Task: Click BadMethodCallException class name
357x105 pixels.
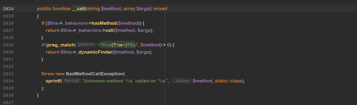Action: tap(95, 74)
